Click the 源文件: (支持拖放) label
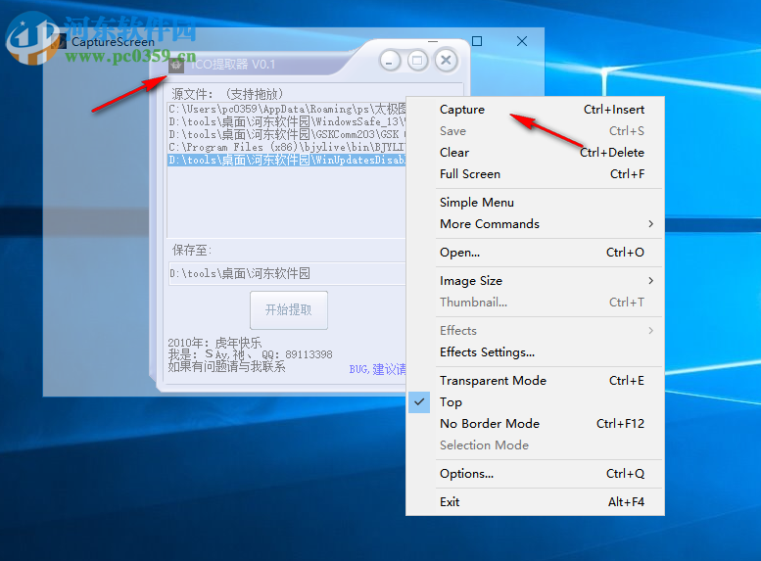Image resolution: width=761 pixels, height=561 pixels. click(227, 94)
